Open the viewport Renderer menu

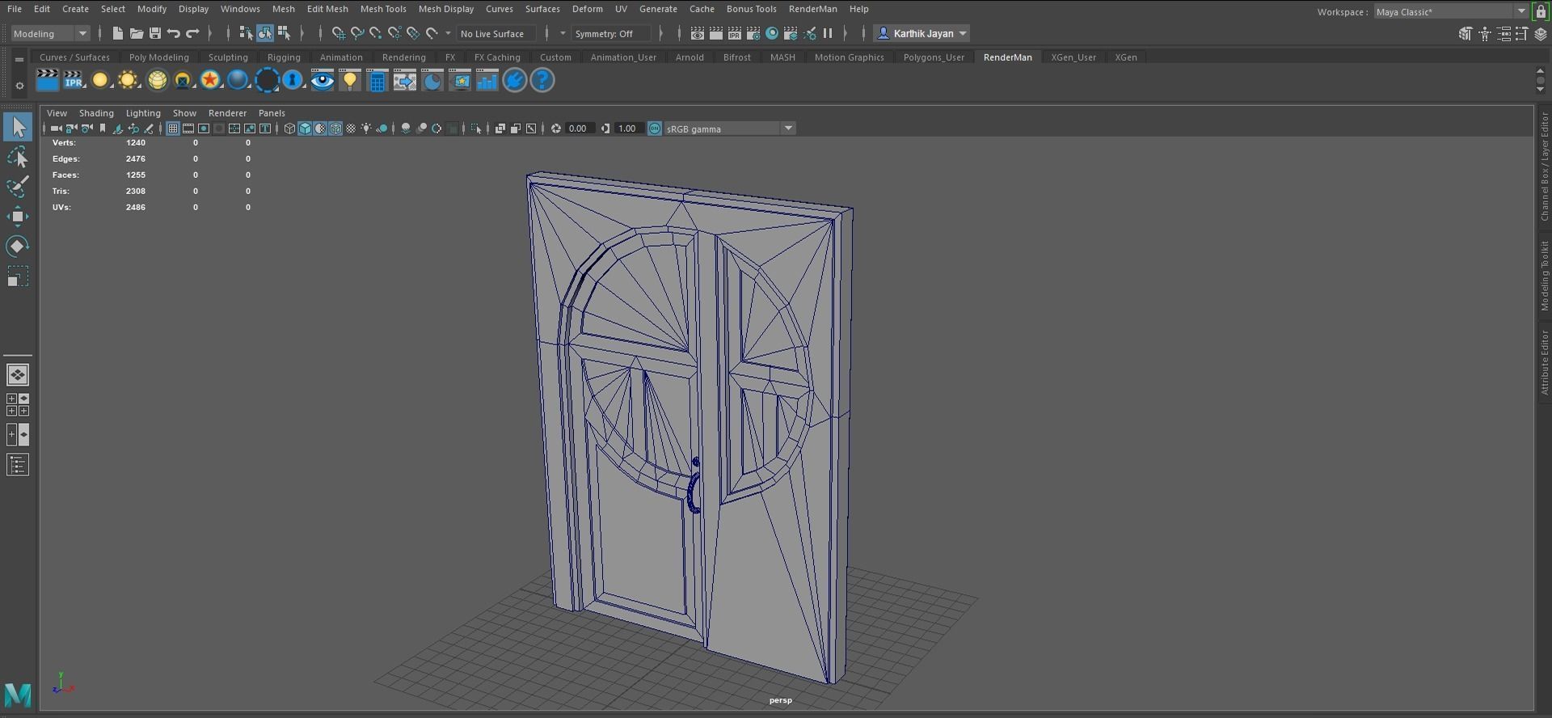click(227, 113)
